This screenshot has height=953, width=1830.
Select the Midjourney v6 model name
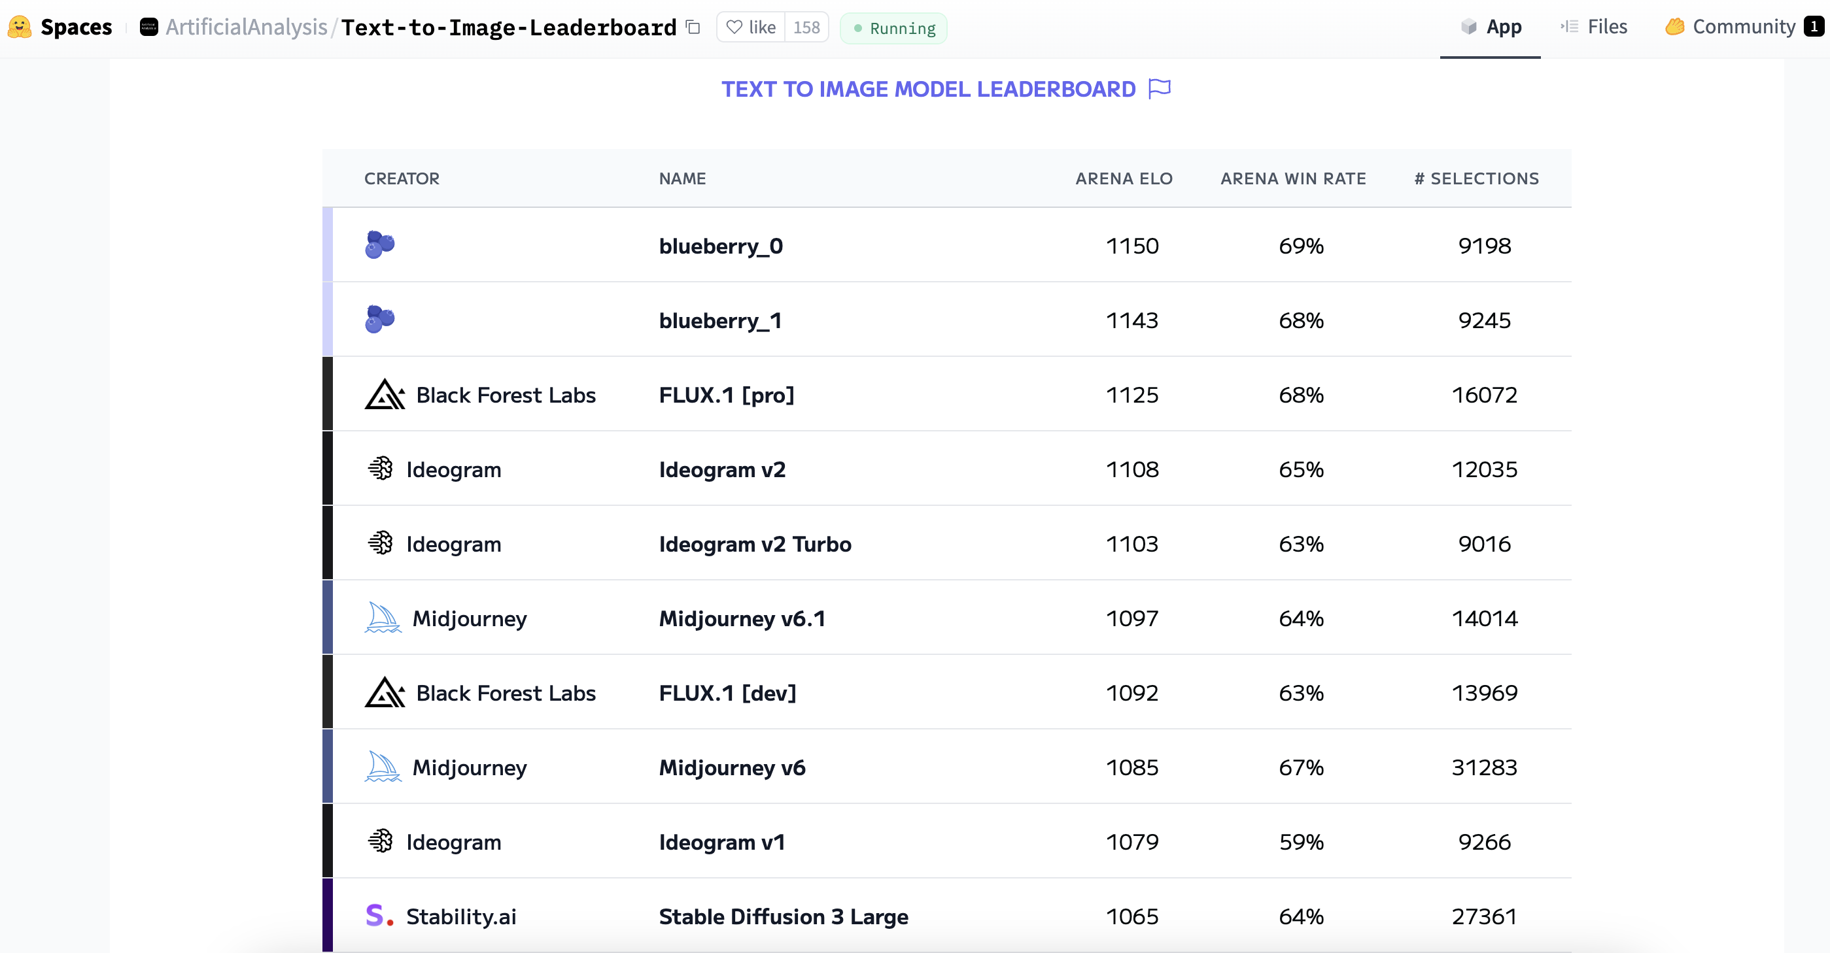[732, 767]
